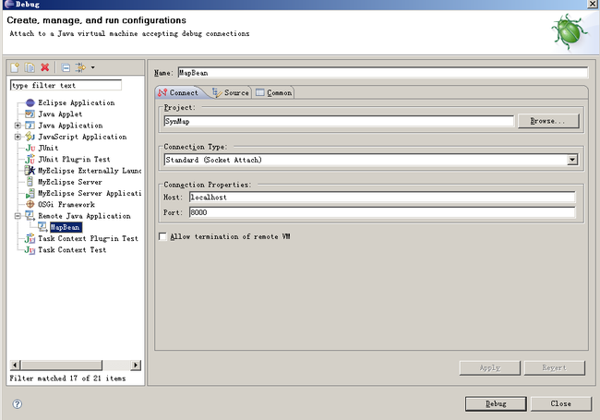Image resolution: width=600 pixels, height=420 pixels.
Task: Create a new launch configuration
Action: pyautogui.click(x=15, y=67)
